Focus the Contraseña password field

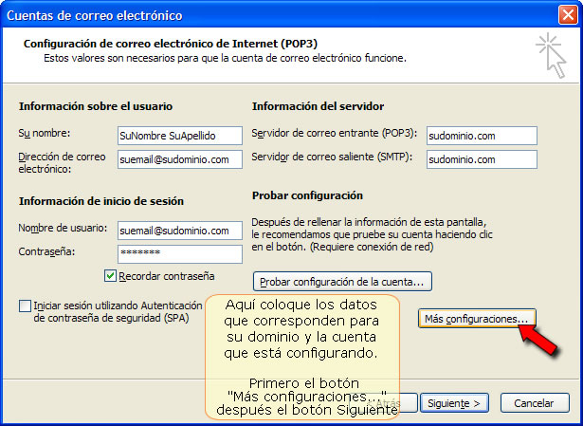(180, 254)
